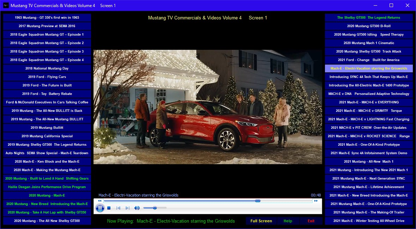The height and width of the screenshot is (229, 416).
Task: Play 2021 Mustang Mach-E - Next Generation SYNC
Action: click(369, 179)
